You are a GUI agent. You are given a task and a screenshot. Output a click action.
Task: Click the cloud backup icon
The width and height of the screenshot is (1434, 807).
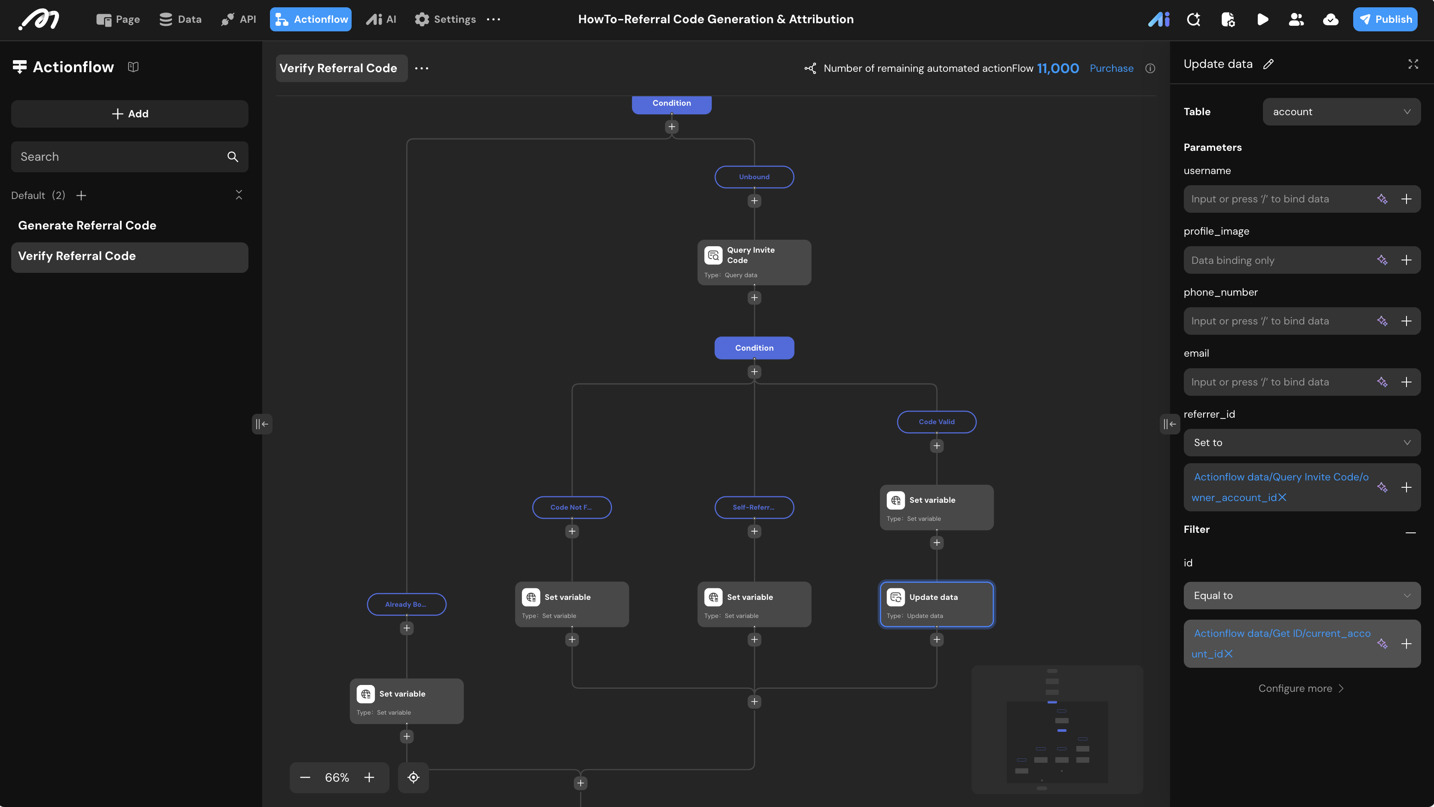(x=1330, y=19)
